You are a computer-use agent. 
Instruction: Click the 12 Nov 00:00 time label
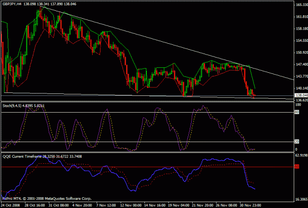point(131,206)
